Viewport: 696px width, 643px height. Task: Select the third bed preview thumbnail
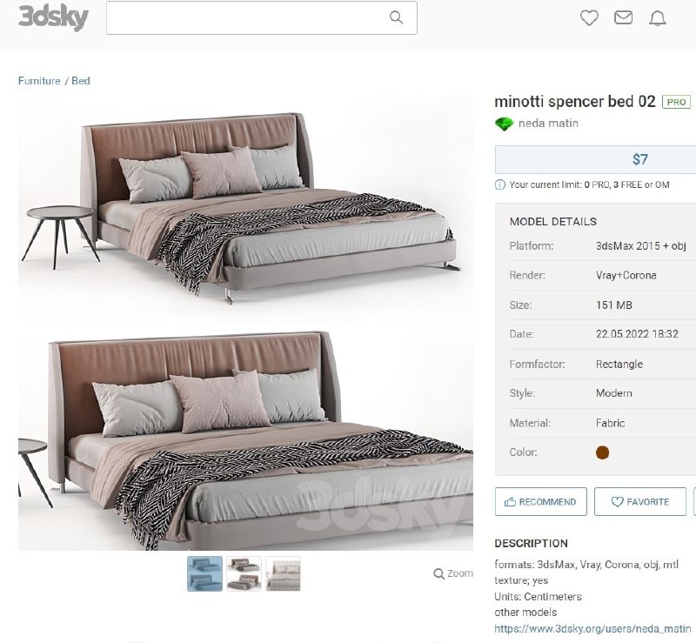point(284,573)
